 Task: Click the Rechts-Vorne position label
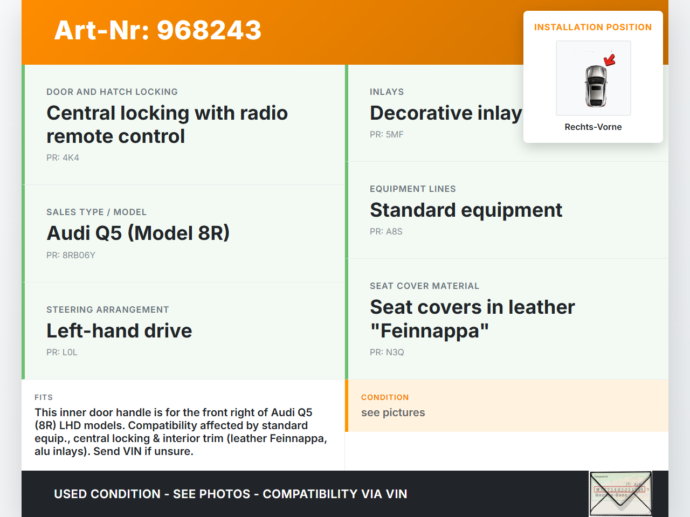[593, 127]
